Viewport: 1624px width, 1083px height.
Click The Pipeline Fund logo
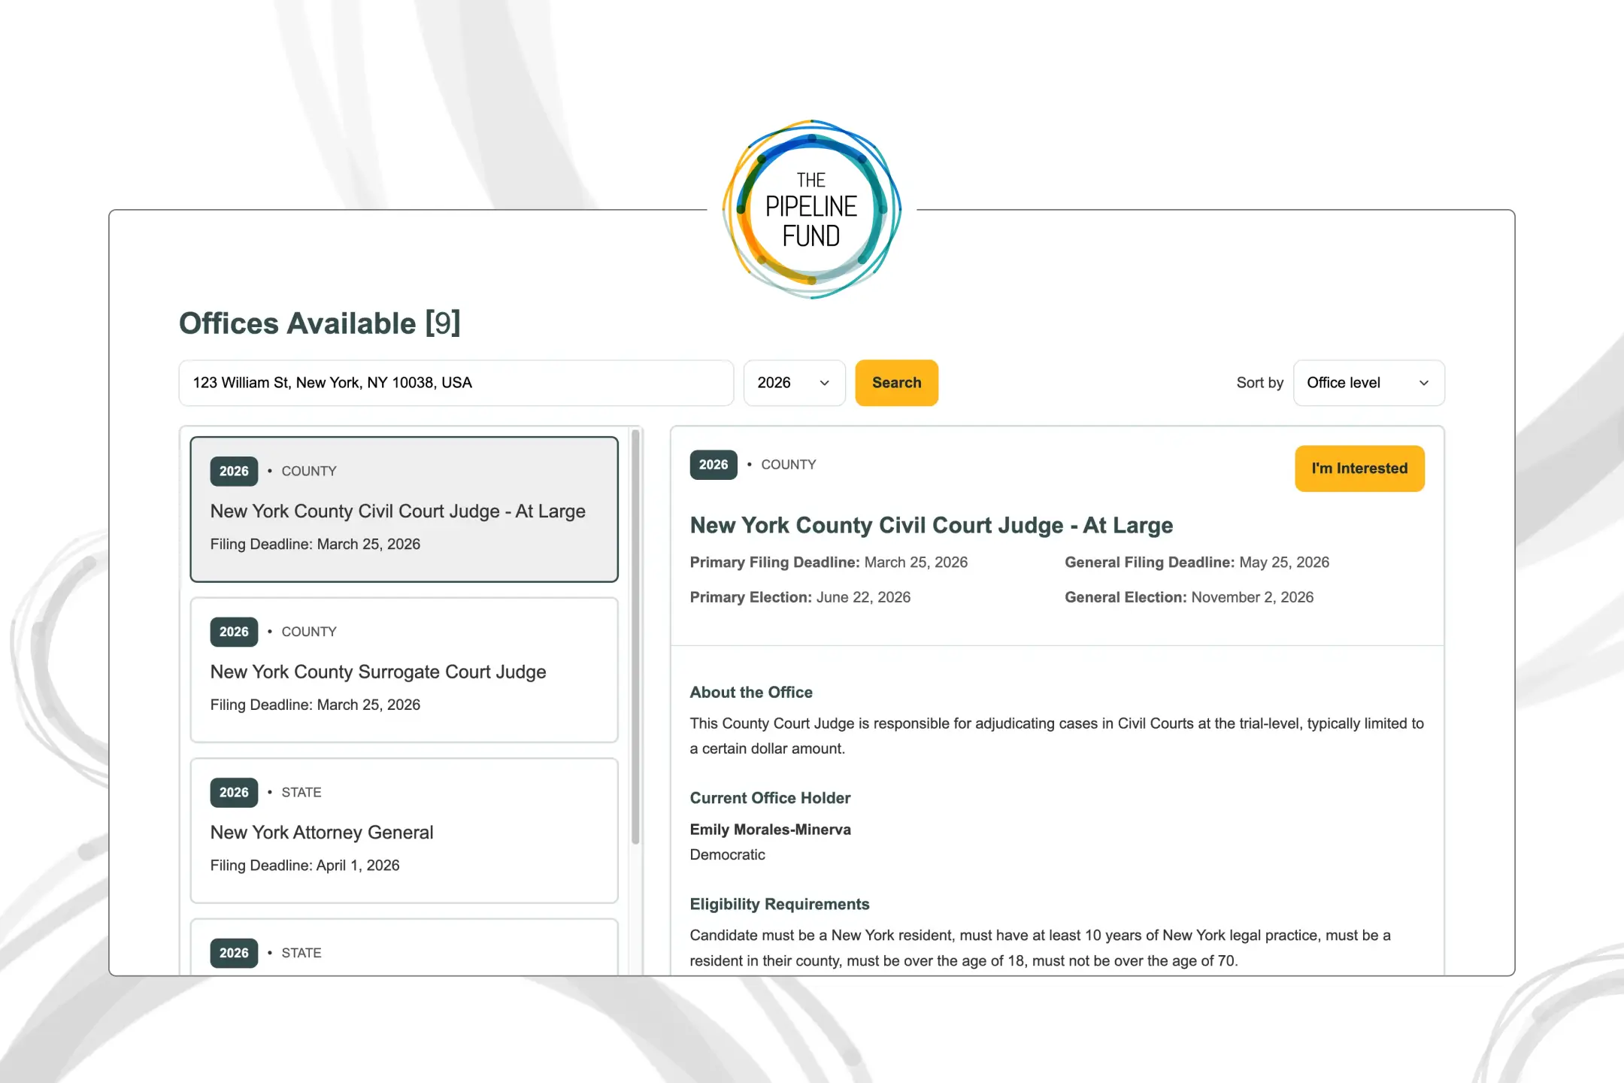(811, 209)
